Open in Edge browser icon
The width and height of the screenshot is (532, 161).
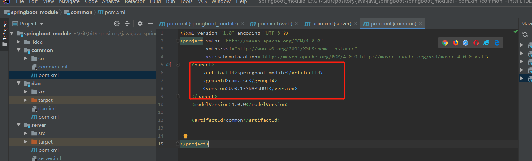[x=497, y=43]
